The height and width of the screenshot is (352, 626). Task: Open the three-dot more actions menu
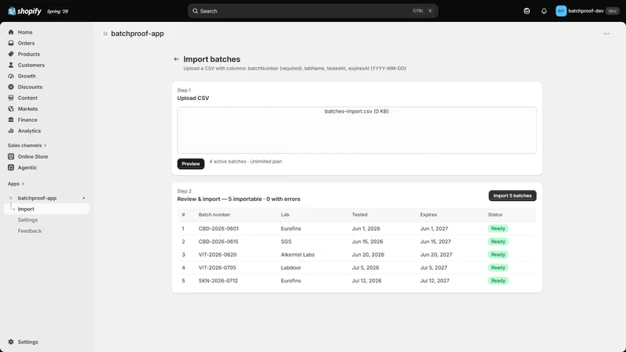tap(606, 34)
